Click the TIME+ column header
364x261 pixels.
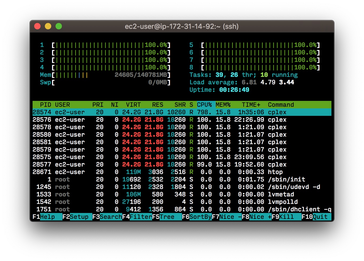[x=251, y=105]
